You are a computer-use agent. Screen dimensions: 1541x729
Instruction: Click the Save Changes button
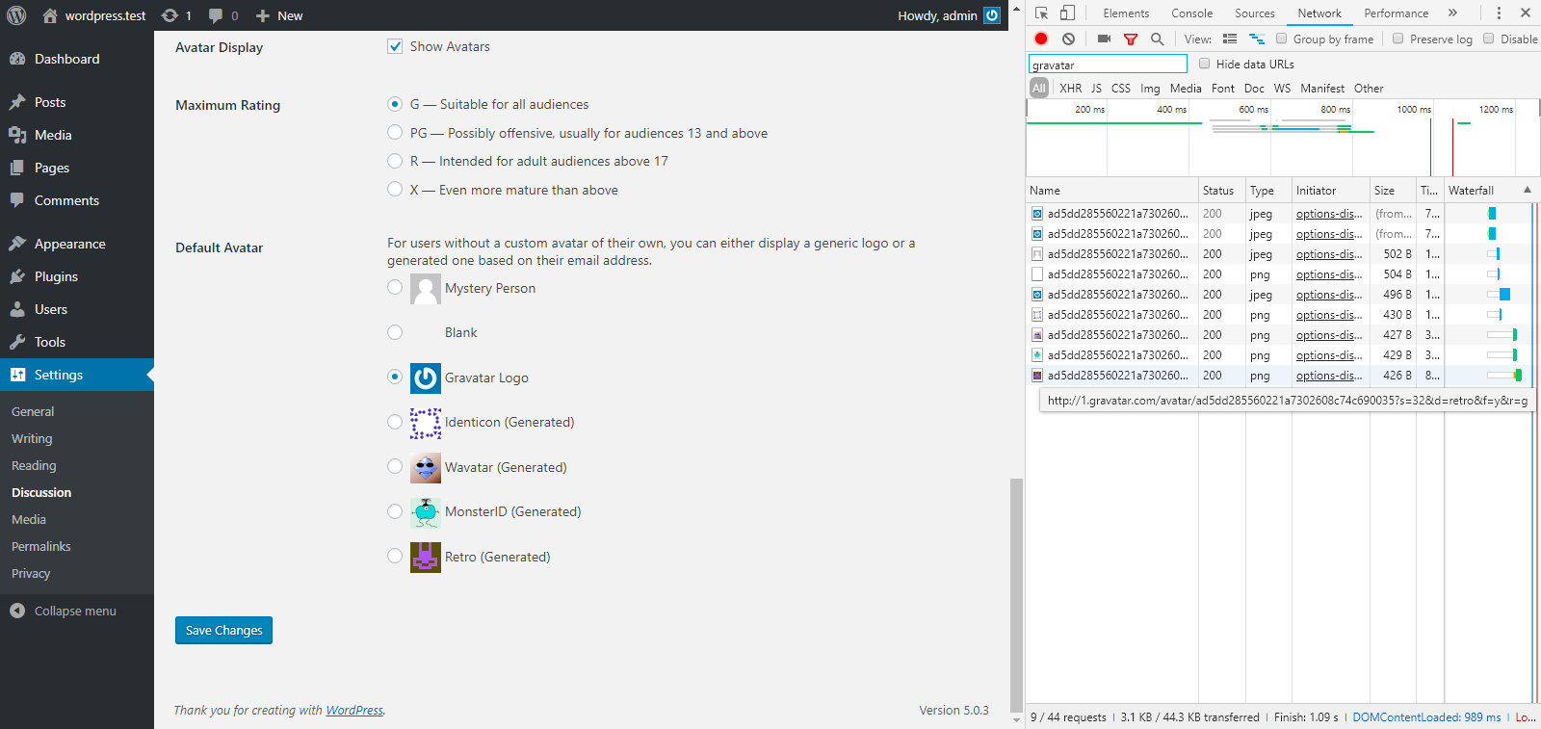(x=223, y=630)
